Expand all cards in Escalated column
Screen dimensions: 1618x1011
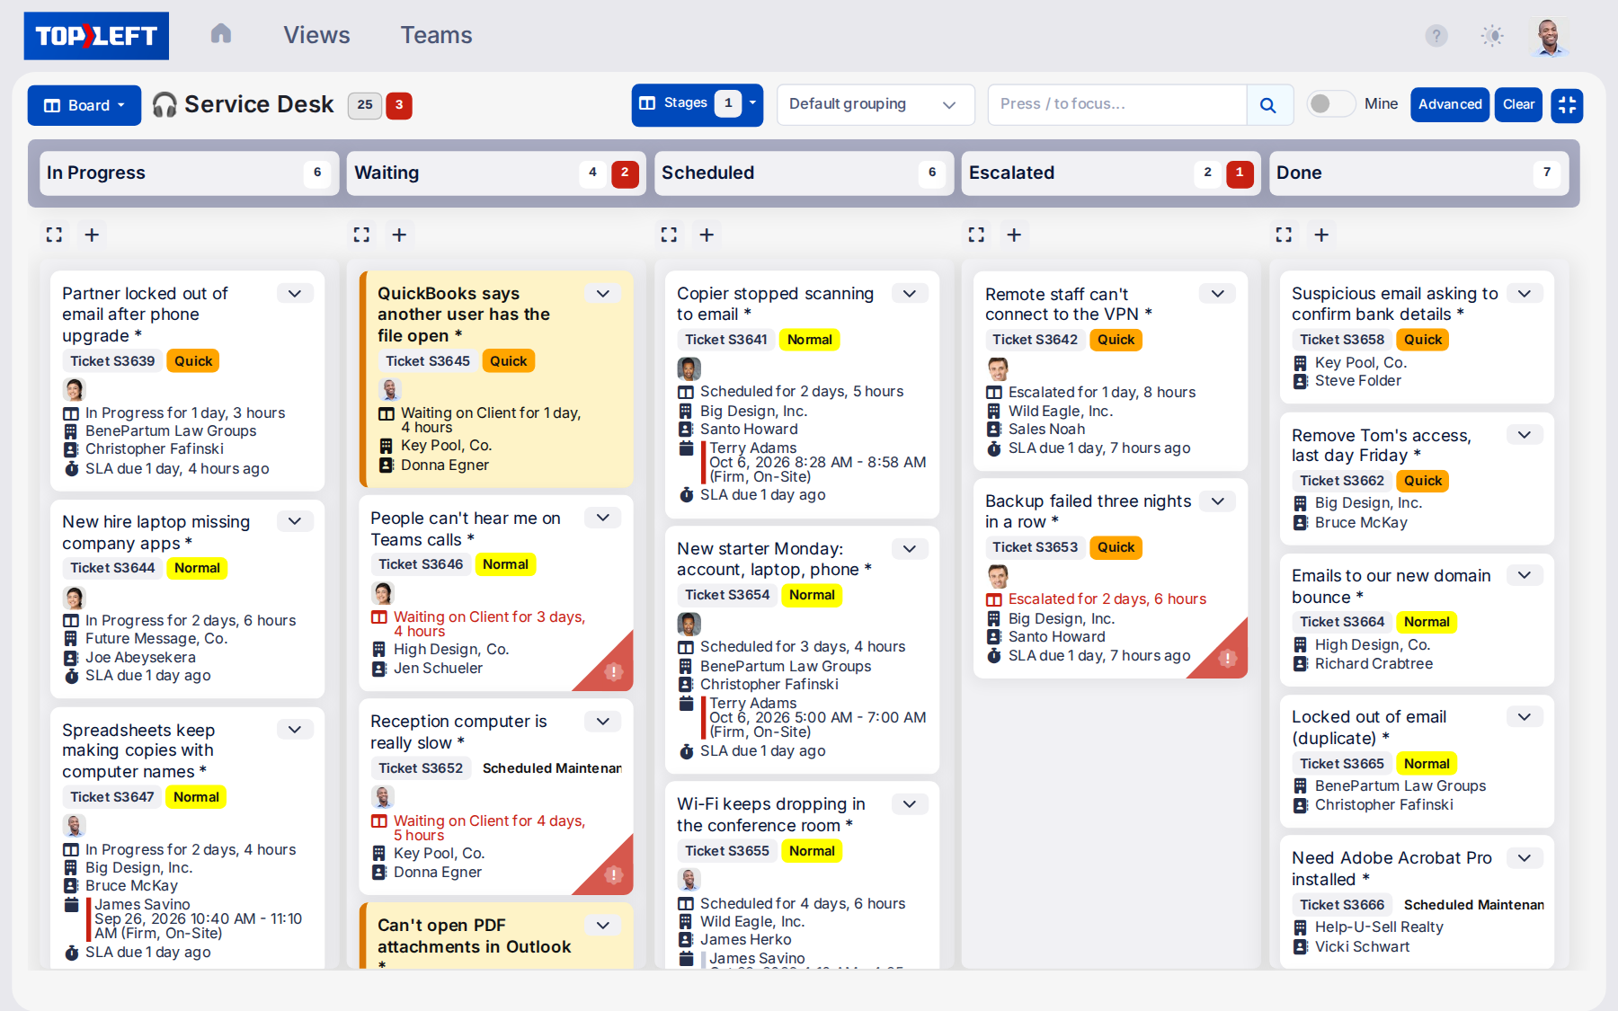click(x=977, y=235)
